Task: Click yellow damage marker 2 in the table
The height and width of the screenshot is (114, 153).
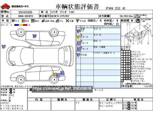Action: tap(78, 37)
